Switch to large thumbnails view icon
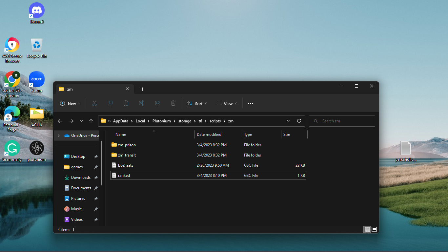The width and height of the screenshot is (448, 252). [x=374, y=229]
